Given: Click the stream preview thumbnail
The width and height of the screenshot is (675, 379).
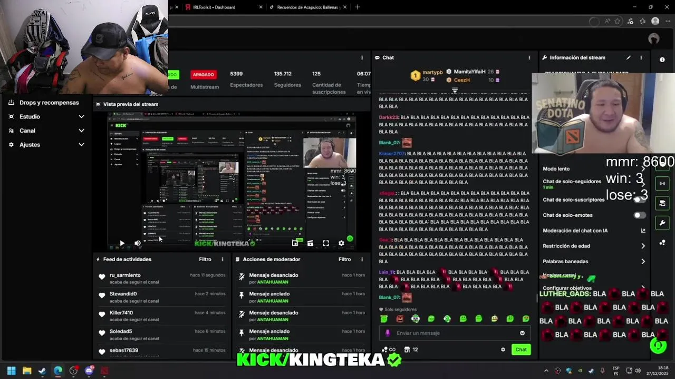Looking at the screenshot, I should coord(231,182).
